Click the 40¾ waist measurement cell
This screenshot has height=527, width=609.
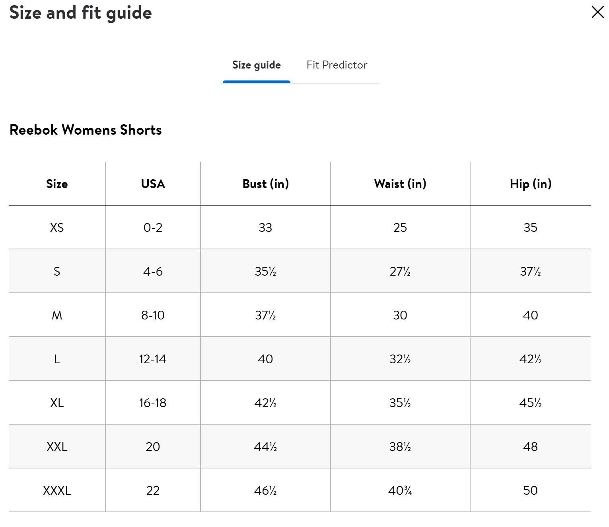pos(400,490)
